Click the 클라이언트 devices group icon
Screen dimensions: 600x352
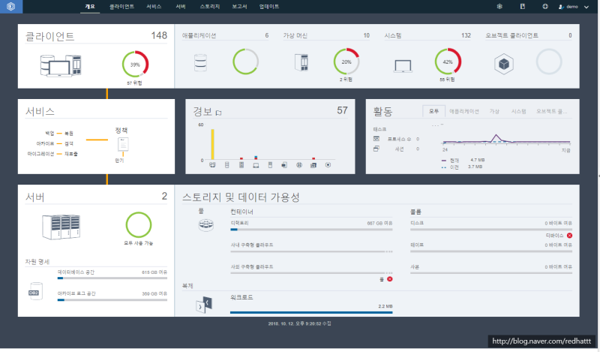(61, 65)
